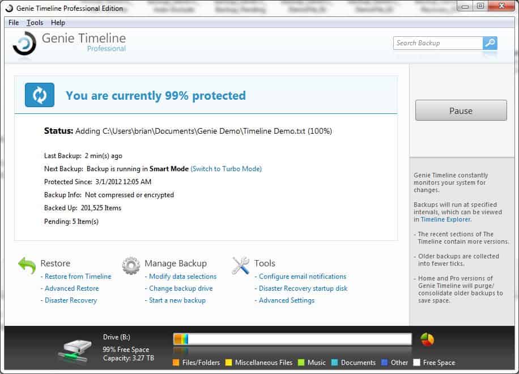Click the orange Files/Folders legend swatch
Image resolution: width=519 pixels, height=374 pixels.
click(x=176, y=363)
